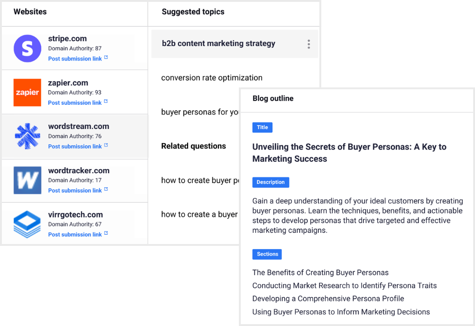Click 'Domain Authority: 93' for zapier.com
The width and height of the screenshot is (475, 326).
click(x=75, y=92)
